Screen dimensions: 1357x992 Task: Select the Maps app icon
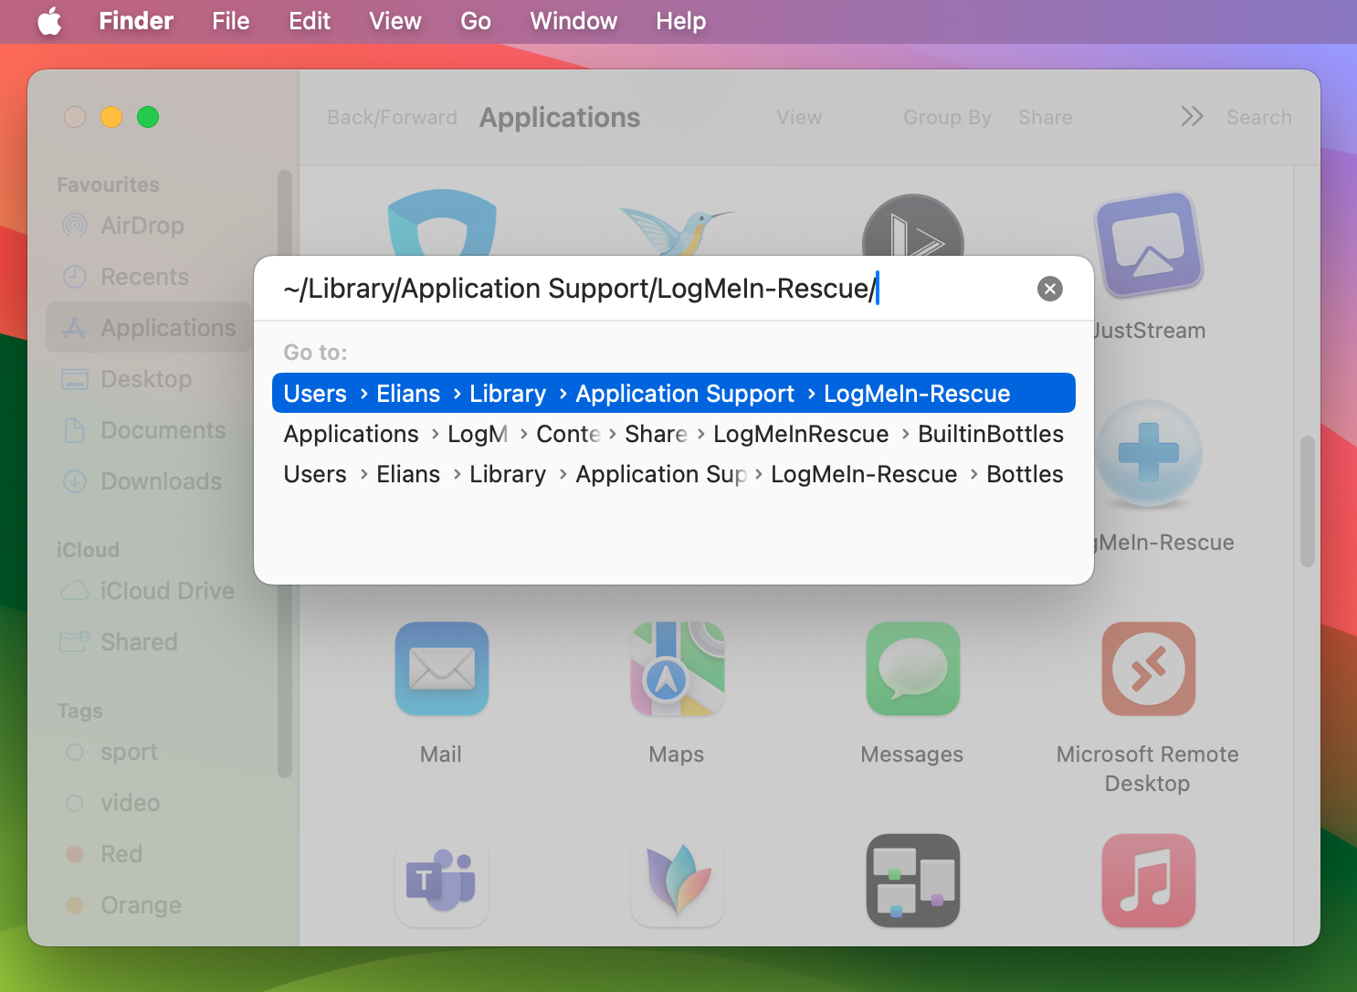tap(678, 669)
